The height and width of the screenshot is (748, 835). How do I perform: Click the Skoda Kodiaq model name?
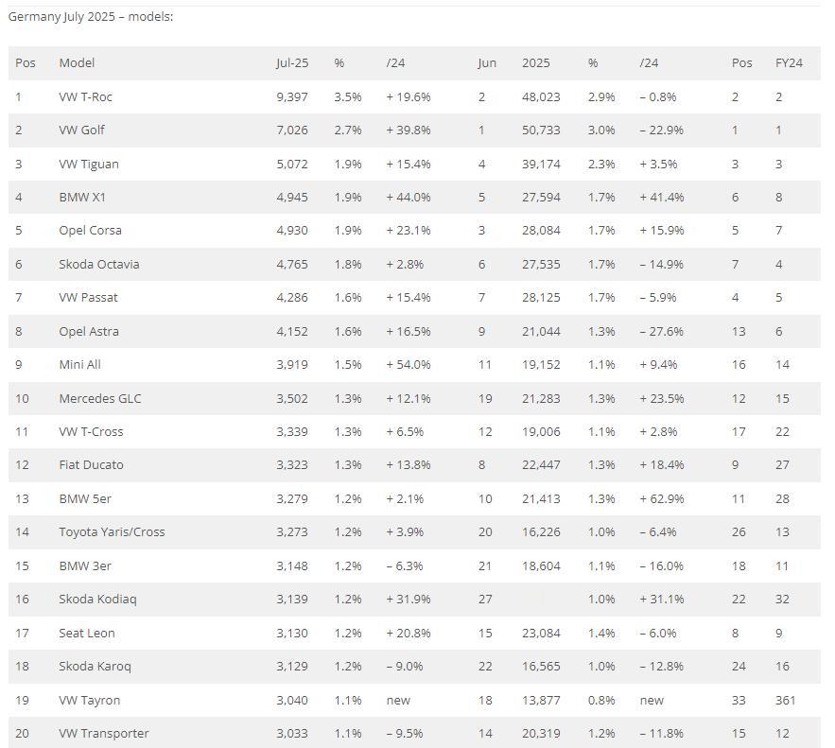pyautogui.click(x=97, y=600)
